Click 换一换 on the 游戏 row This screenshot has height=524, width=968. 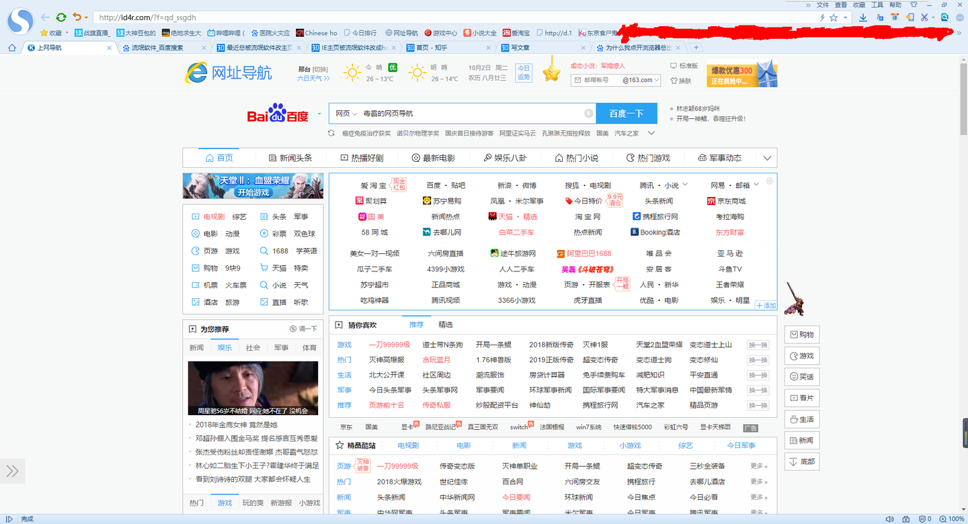click(758, 345)
